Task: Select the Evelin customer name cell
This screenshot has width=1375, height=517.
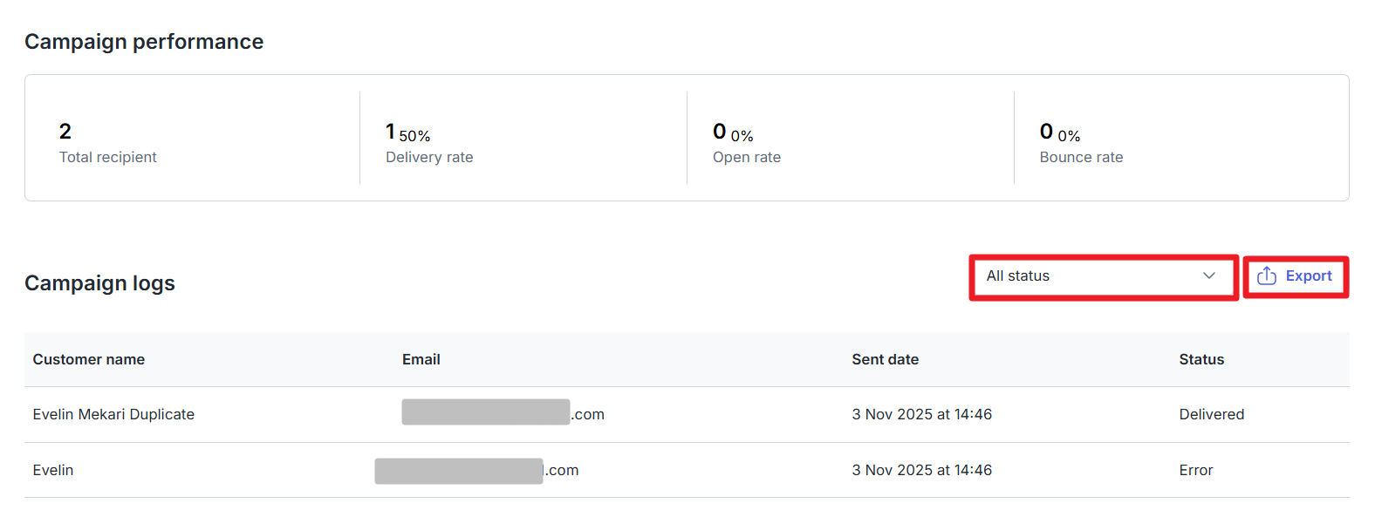Action: (x=53, y=470)
